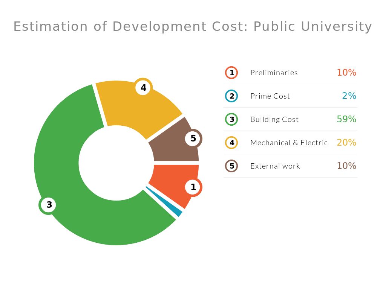
Task: Click the "Preliminaries" legend label
Action: 274,73
